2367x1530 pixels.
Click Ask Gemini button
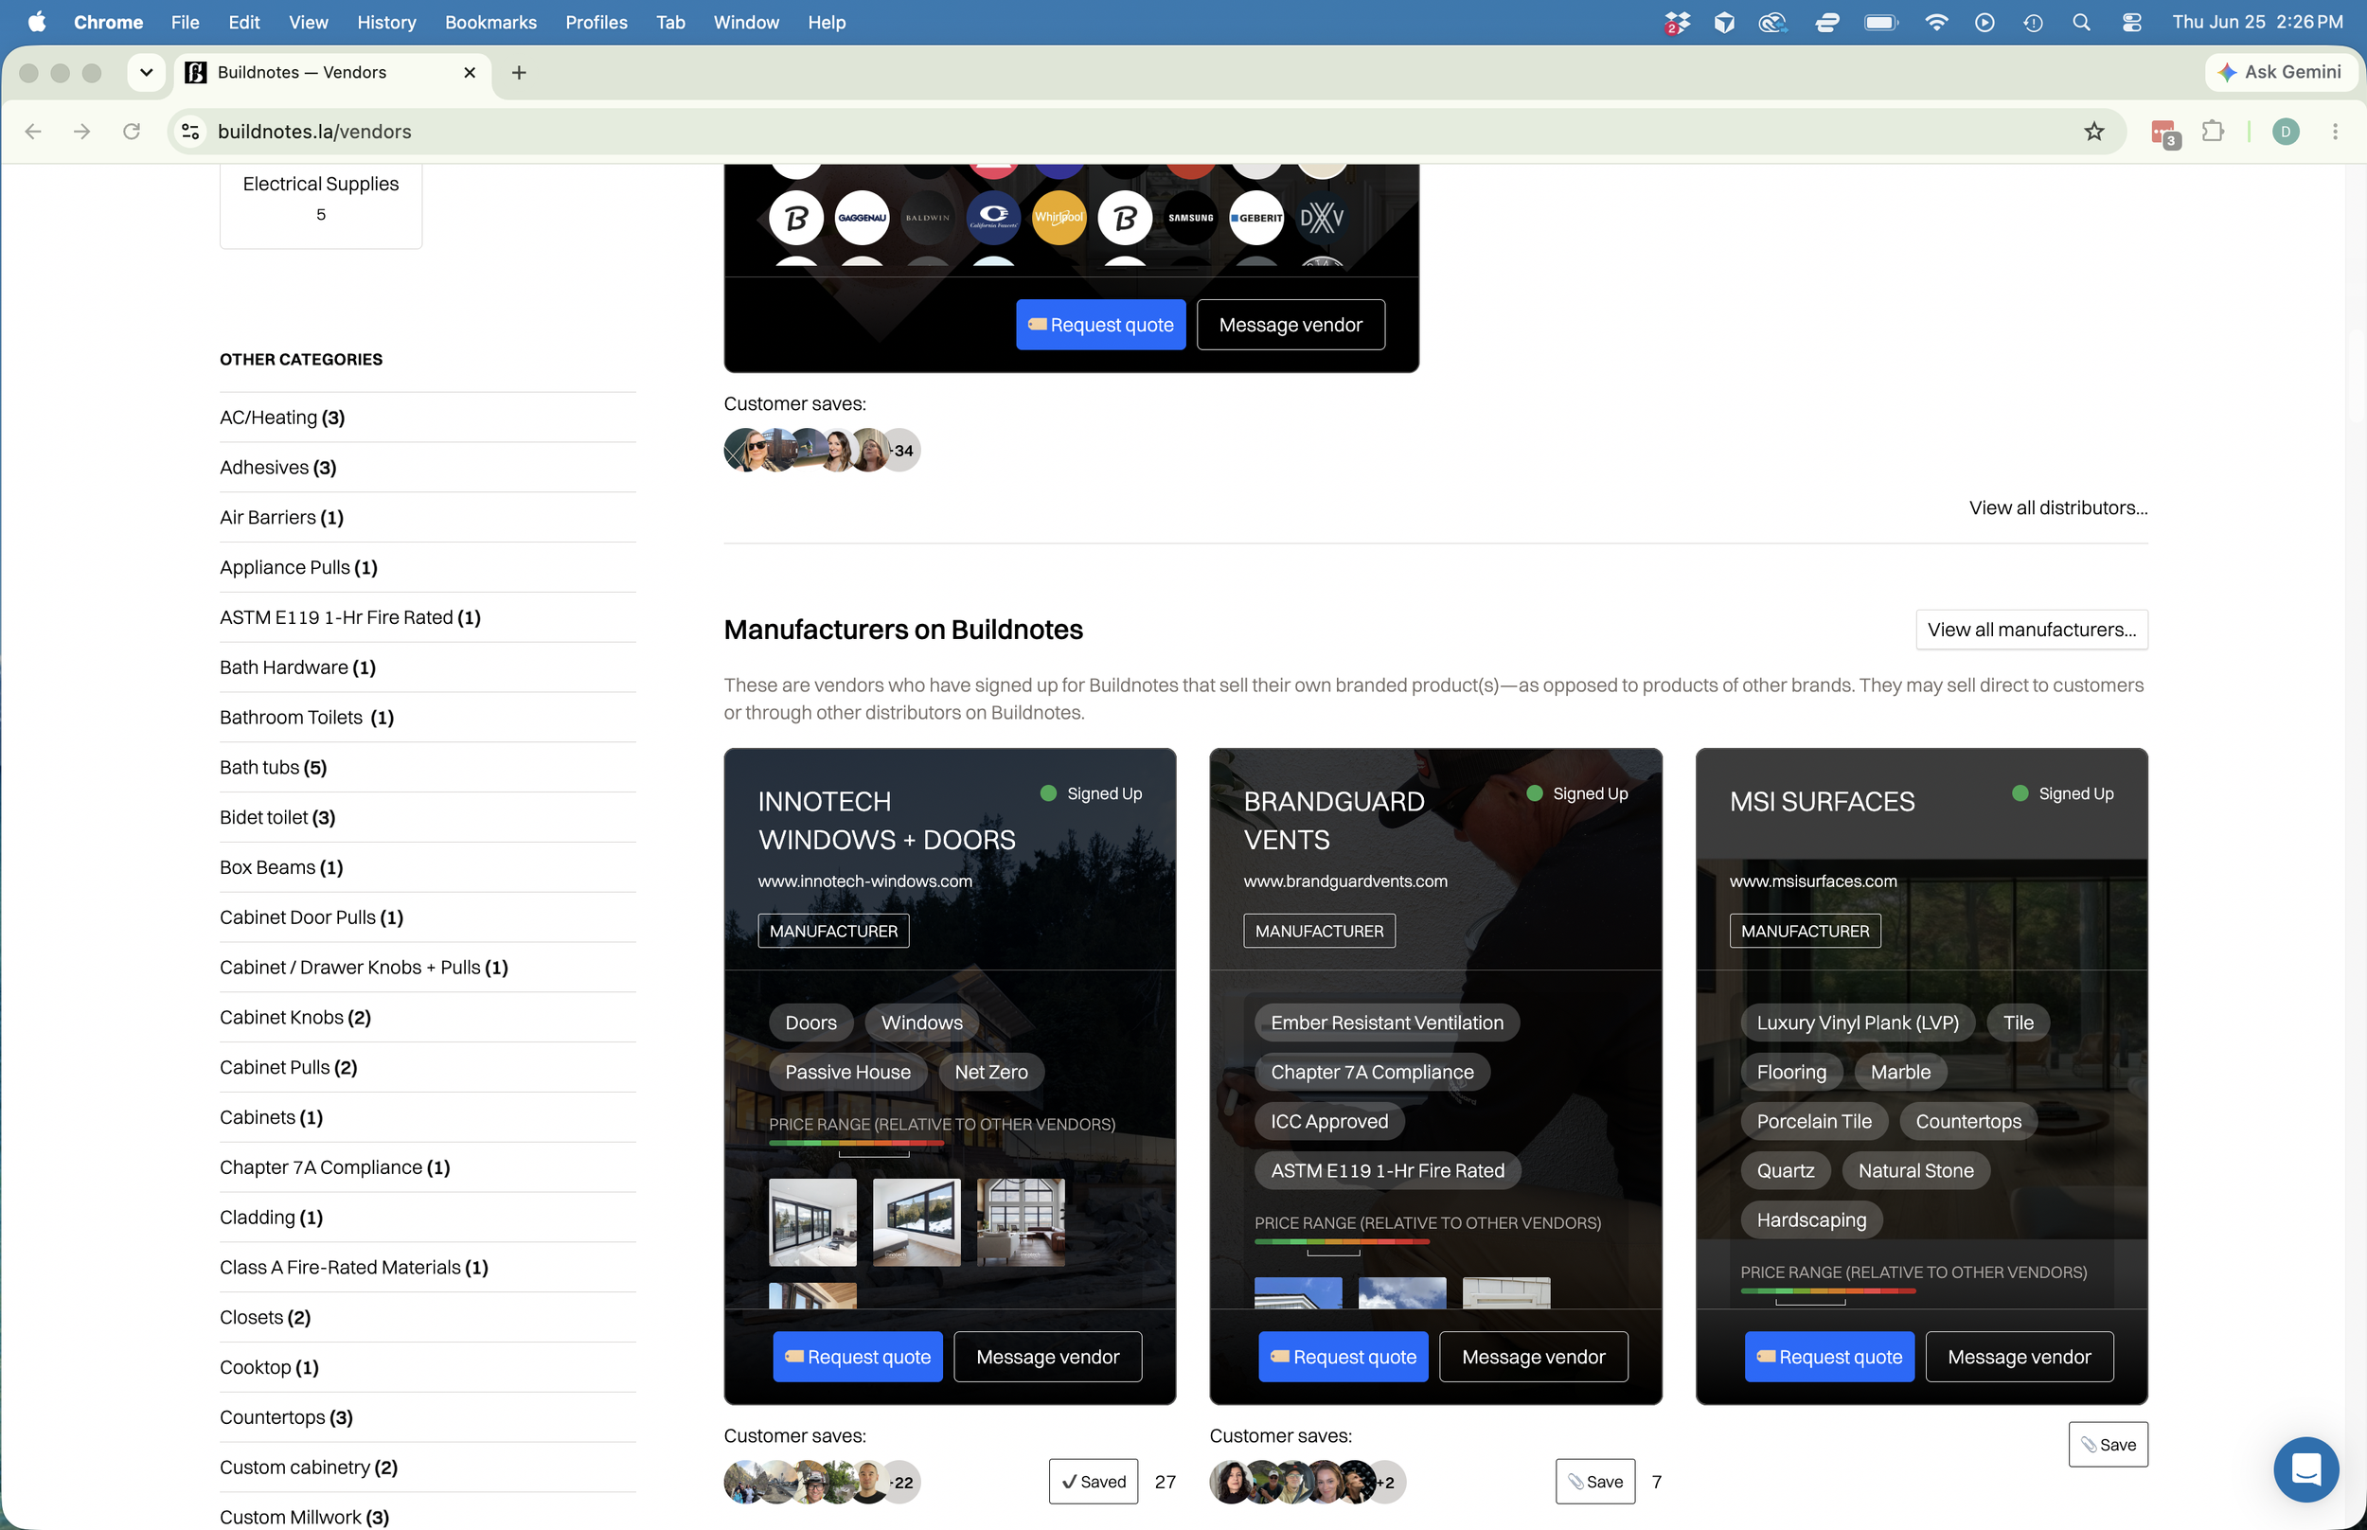[x=2281, y=72]
